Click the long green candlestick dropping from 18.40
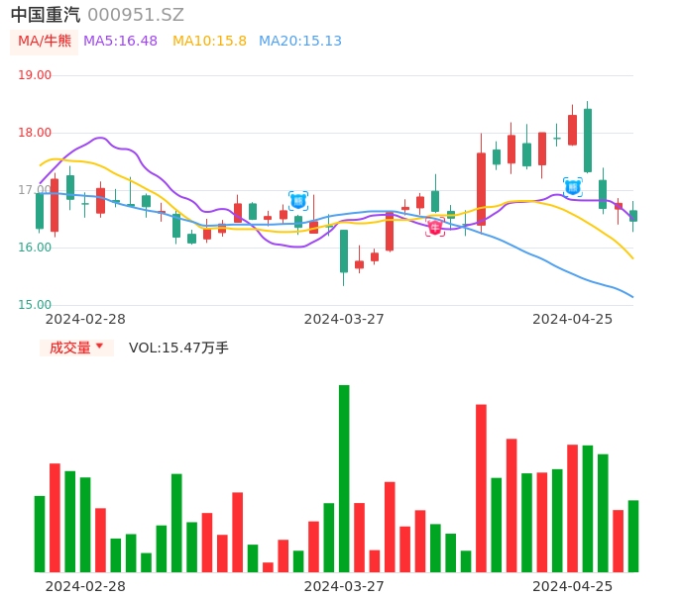680x600 pixels. pos(588,141)
